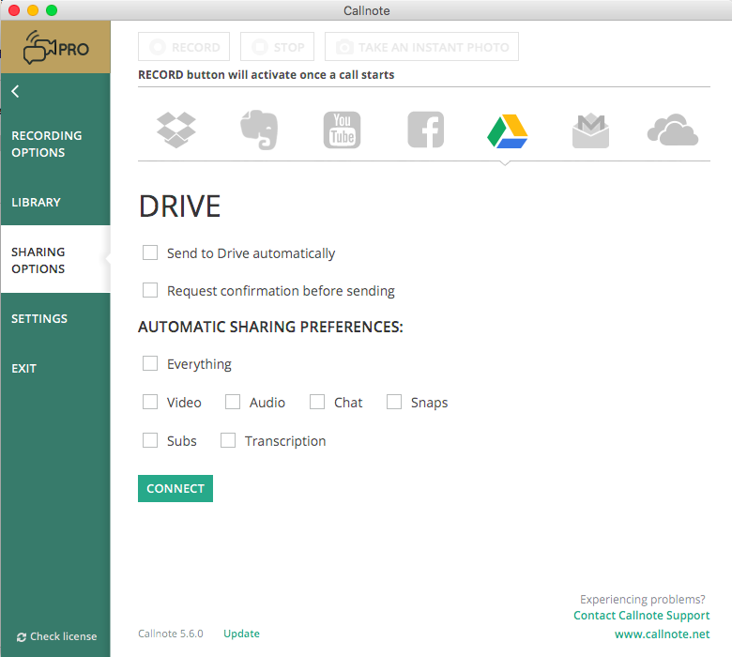This screenshot has width=732, height=657.
Task: Select the Dropbox sharing icon
Action: click(176, 130)
